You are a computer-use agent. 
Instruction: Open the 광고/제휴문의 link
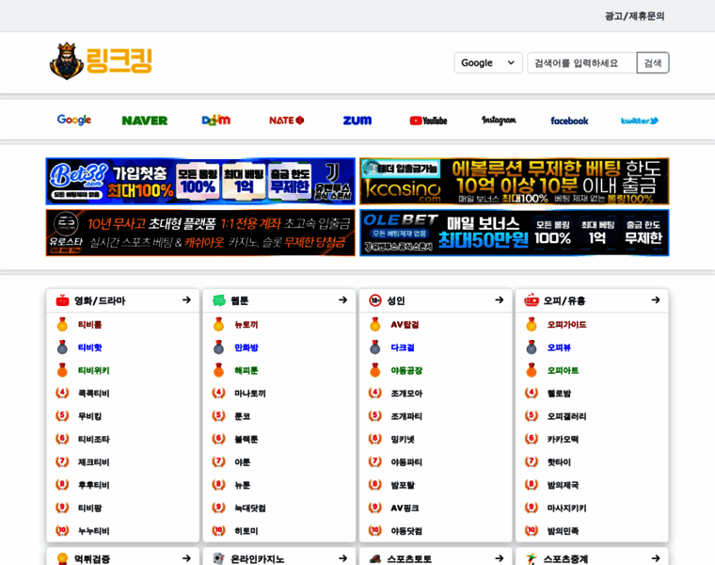[x=634, y=16]
